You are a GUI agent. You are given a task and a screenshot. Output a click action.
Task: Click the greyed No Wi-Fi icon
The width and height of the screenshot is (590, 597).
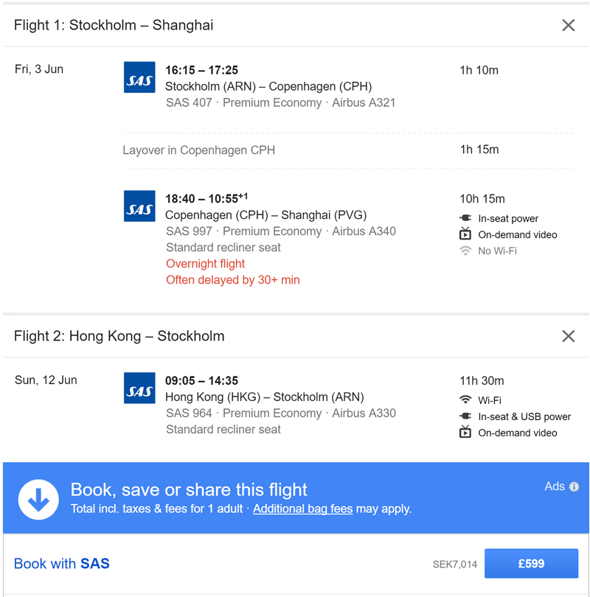(465, 251)
